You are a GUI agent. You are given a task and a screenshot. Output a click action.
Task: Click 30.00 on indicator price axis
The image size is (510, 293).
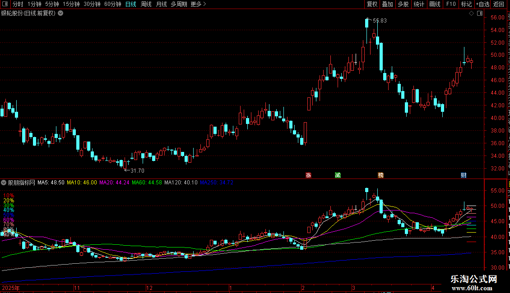point(498,268)
